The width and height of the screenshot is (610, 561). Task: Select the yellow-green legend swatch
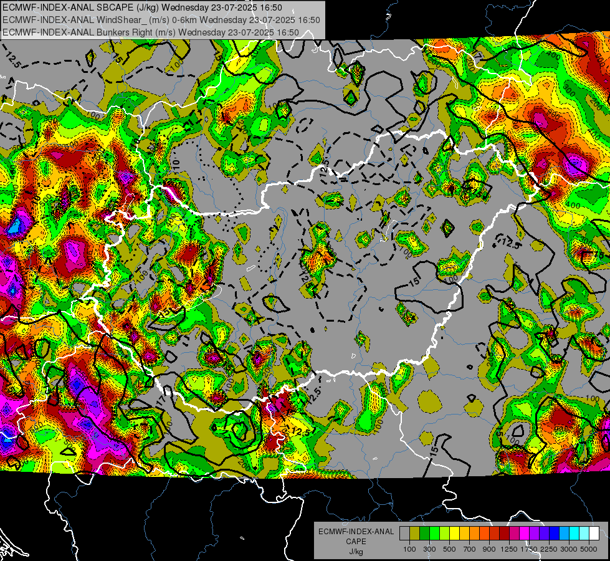445,533
